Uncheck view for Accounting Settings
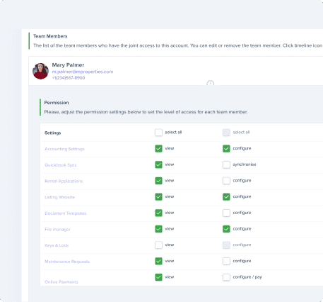This screenshot has height=302, width=323. 158,149
